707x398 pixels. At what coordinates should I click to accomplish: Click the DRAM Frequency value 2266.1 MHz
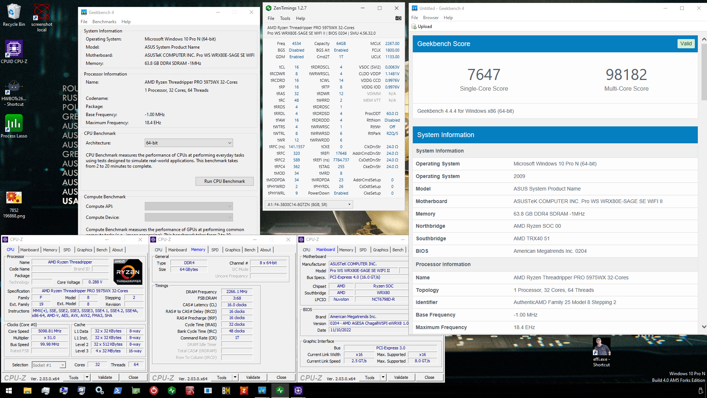point(237,291)
